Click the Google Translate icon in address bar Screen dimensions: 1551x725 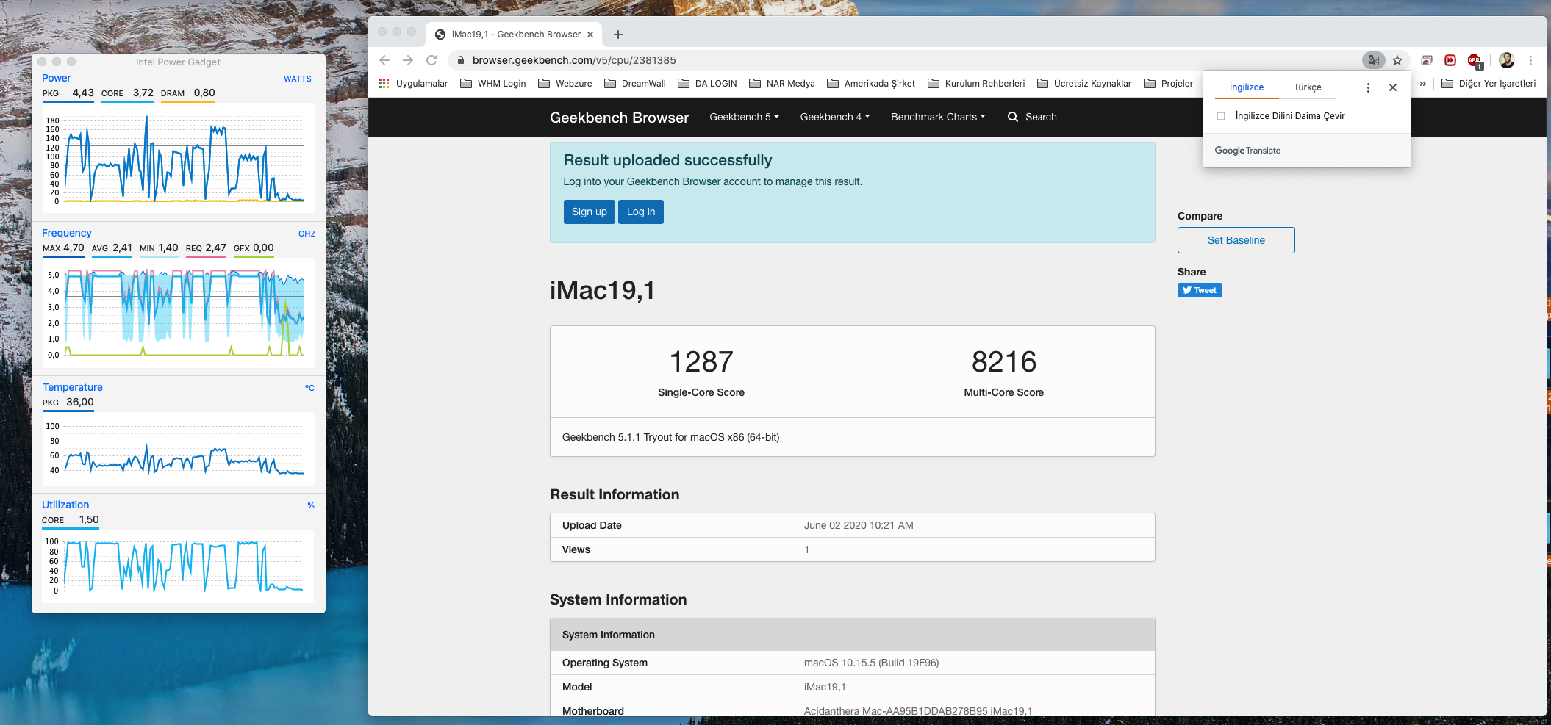tap(1372, 60)
